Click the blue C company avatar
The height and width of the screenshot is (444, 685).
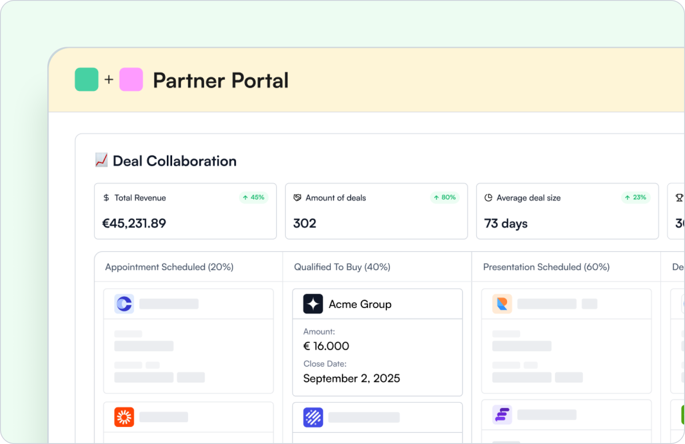pos(124,304)
